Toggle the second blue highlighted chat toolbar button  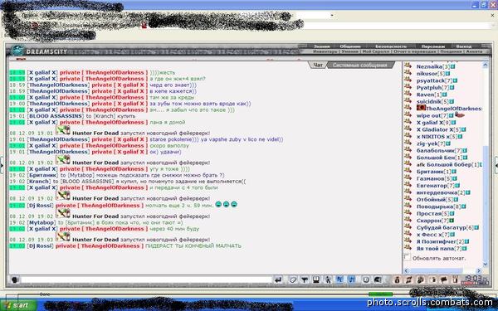pos(351,280)
